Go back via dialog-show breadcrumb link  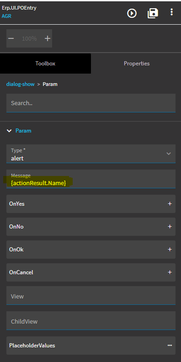(x=20, y=84)
